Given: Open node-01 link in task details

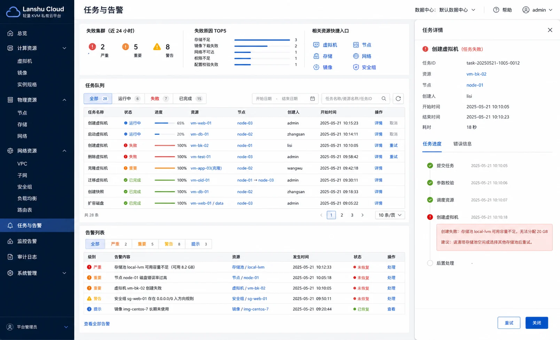Looking at the screenshot, I should [475, 85].
